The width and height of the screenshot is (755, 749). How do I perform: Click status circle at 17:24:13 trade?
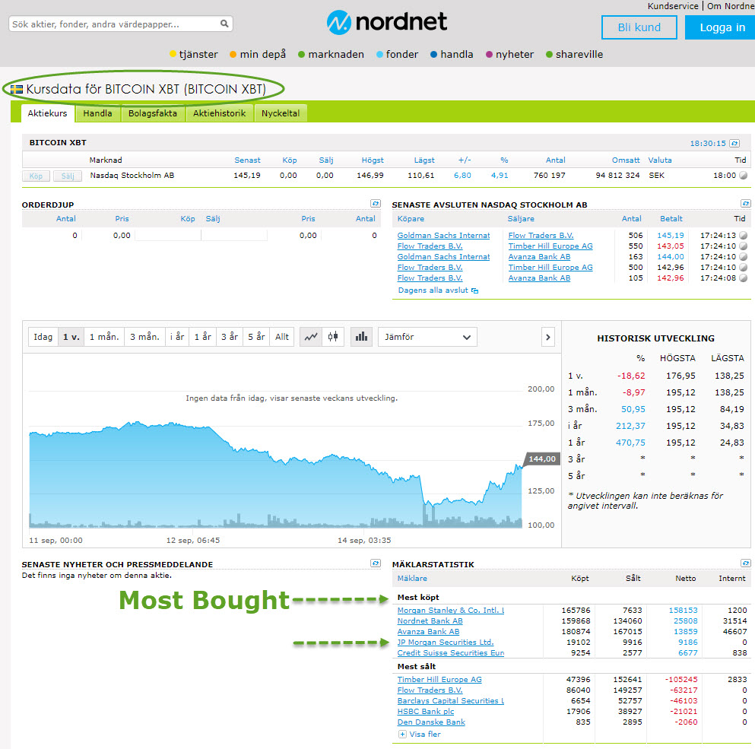[x=744, y=236]
